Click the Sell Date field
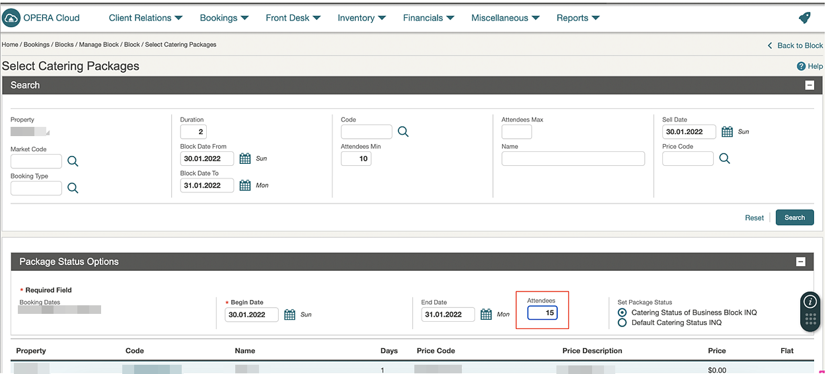The image size is (828, 374). coord(689,131)
